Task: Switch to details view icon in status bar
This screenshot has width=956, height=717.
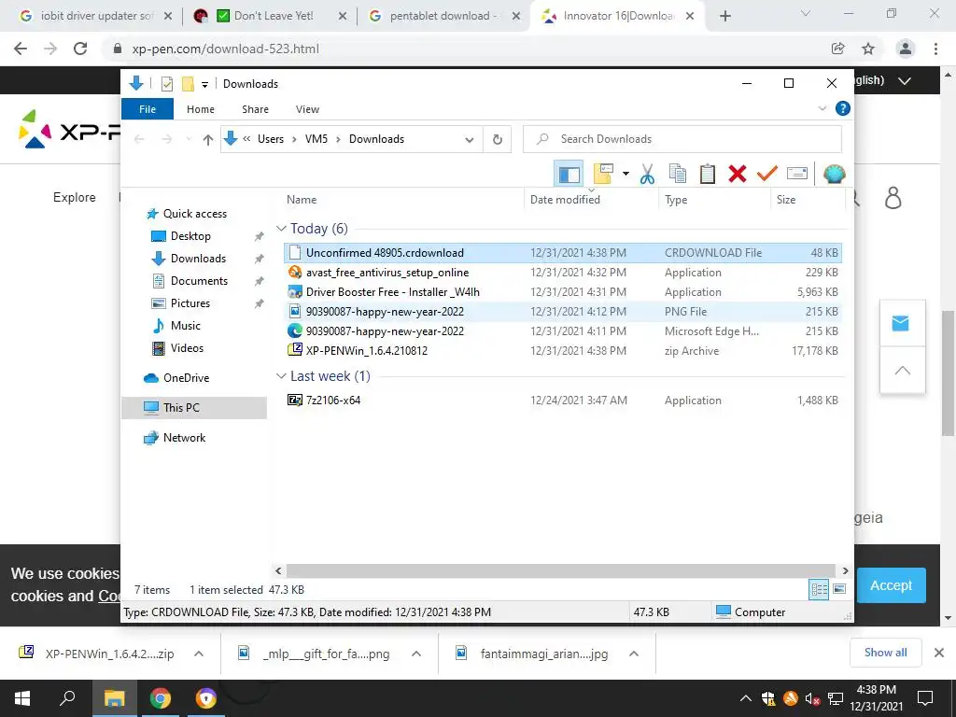Action: (819, 589)
